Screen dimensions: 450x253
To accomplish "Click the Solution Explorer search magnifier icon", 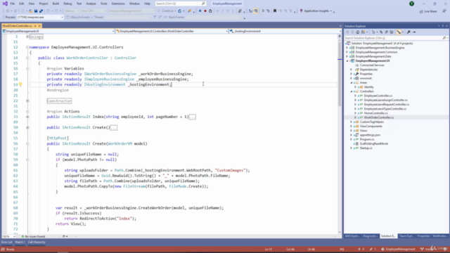I will [x=444, y=38].
